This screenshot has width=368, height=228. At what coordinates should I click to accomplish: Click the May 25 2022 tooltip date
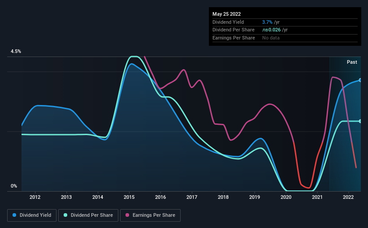226,14
